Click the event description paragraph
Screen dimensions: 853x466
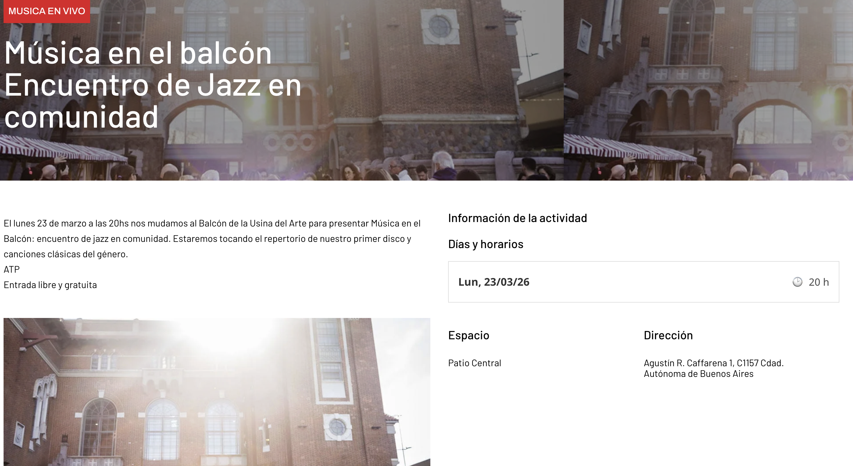212,238
